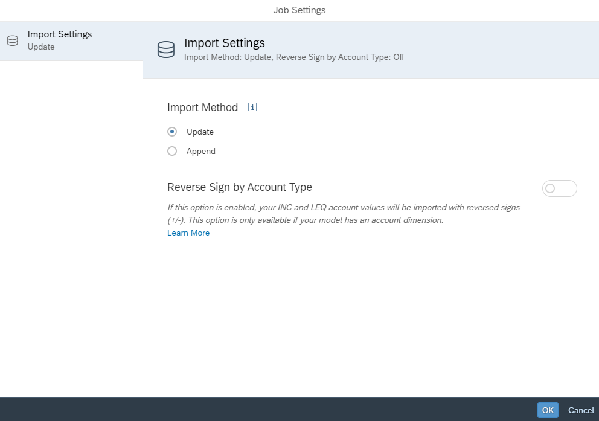Click the Import Settings header banner area
599x421 pixels.
pyautogui.click(x=371, y=48)
